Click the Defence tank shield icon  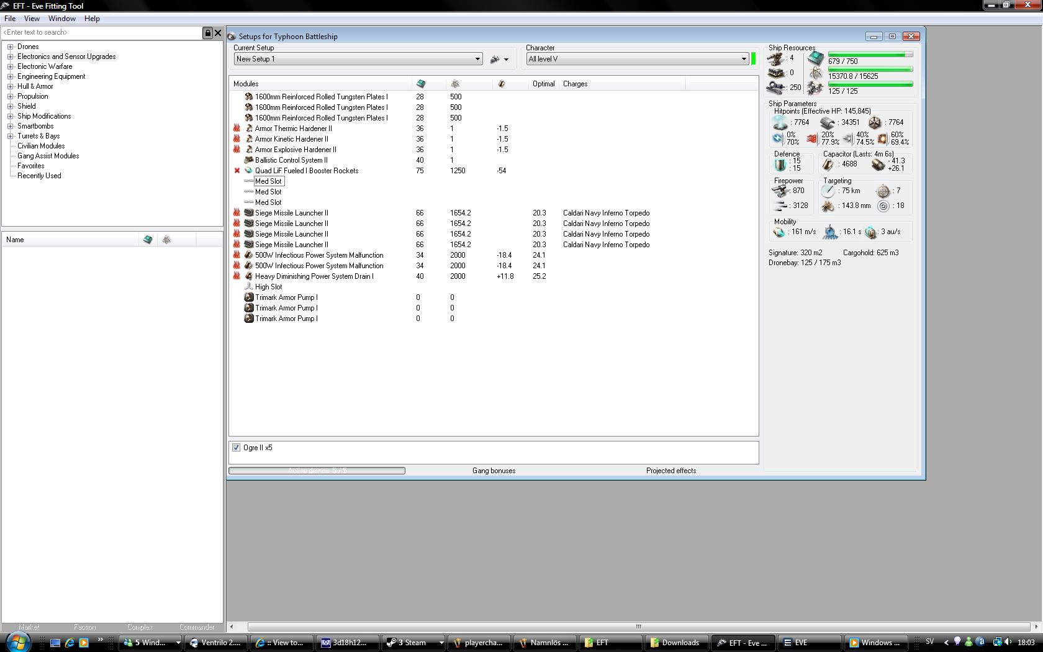(x=780, y=165)
